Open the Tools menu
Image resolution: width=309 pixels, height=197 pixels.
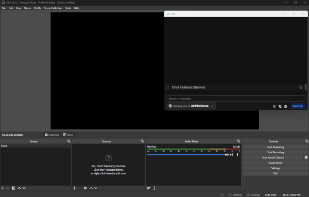coord(68,8)
